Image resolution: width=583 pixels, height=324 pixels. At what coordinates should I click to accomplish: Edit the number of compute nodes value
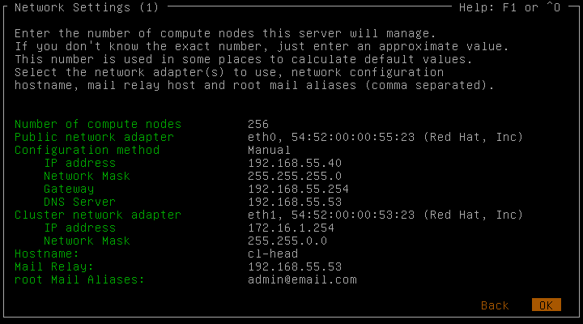258,124
